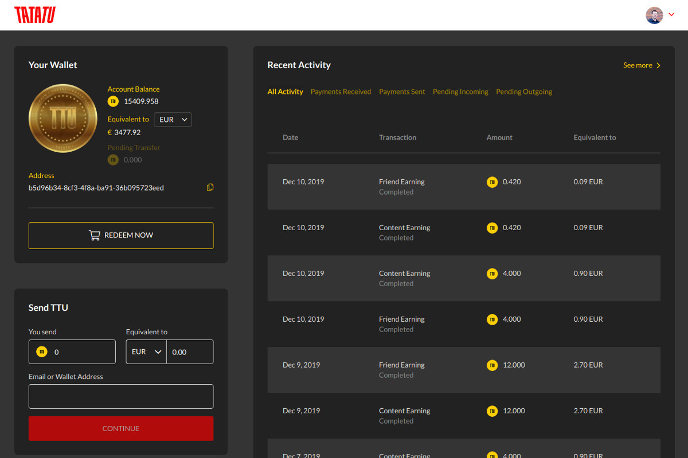Screen dimensions: 688x458
Task: Open See more recent activity link
Action: pos(642,65)
